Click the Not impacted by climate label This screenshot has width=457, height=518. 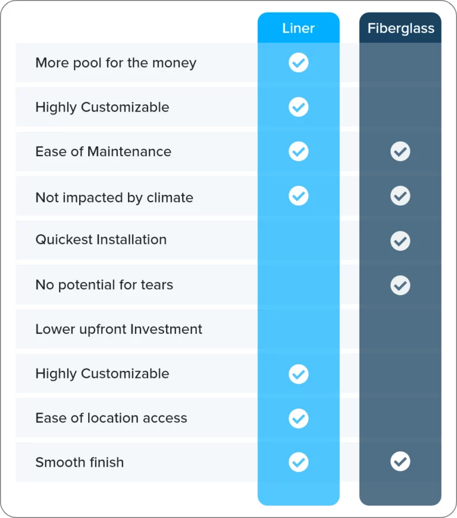click(x=114, y=198)
